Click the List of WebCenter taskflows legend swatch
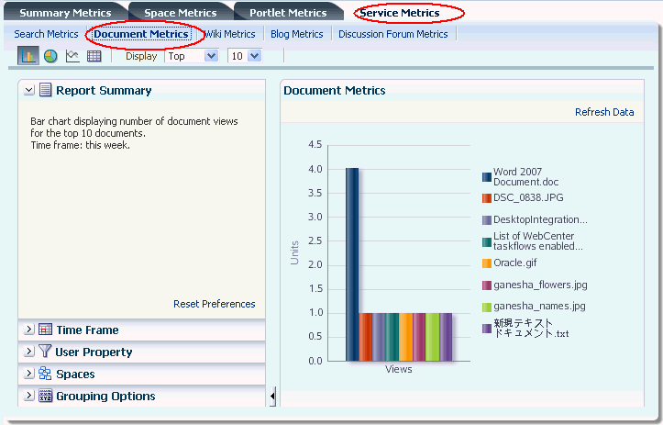This screenshot has width=663, height=425. click(x=487, y=241)
